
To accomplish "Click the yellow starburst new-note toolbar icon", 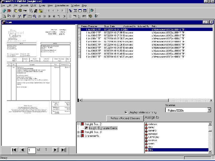I will (16, 10).
